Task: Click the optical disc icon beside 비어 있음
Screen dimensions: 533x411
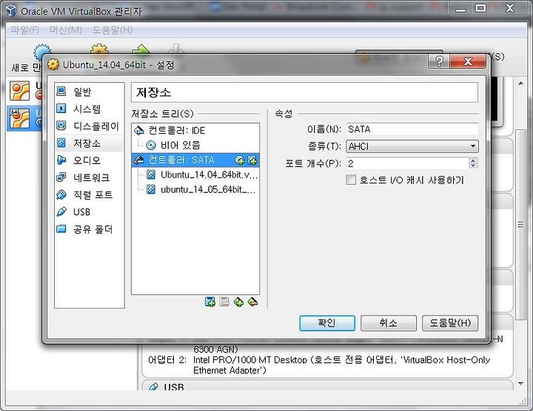Action: pyautogui.click(x=151, y=146)
